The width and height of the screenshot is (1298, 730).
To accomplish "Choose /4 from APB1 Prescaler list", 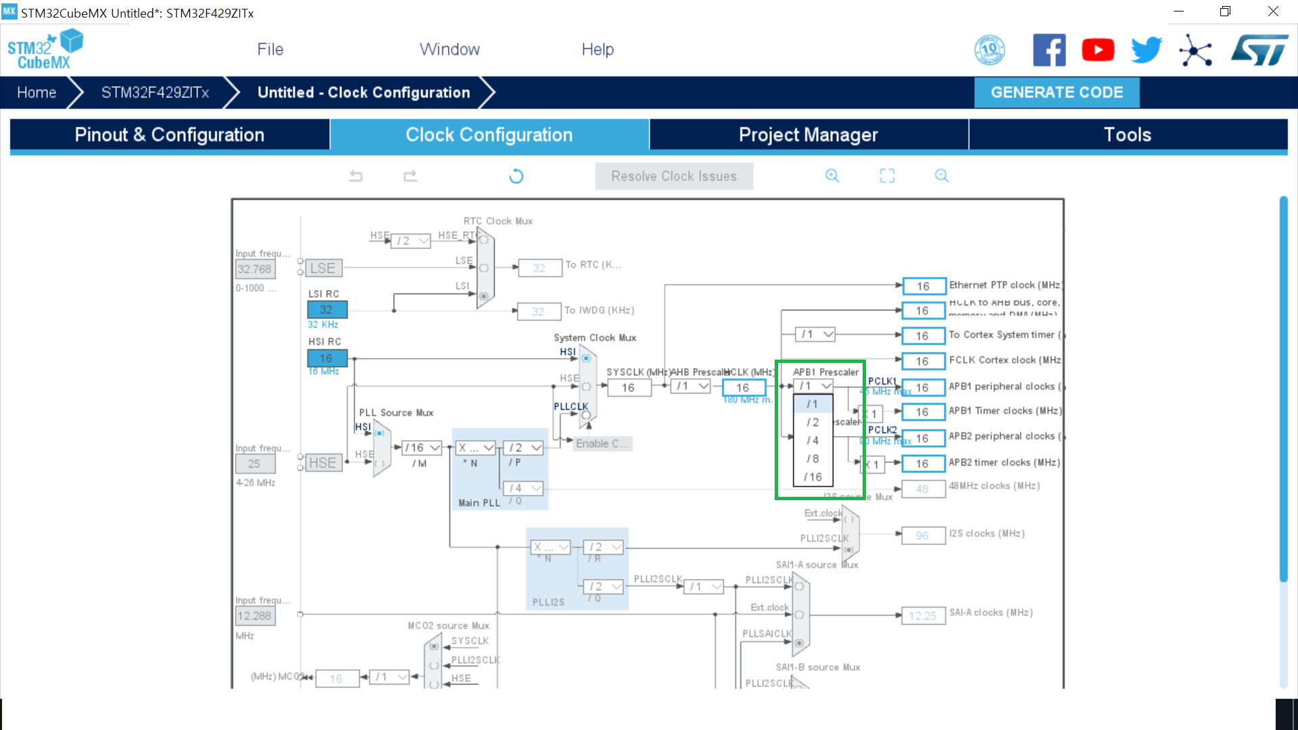I will coord(813,441).
